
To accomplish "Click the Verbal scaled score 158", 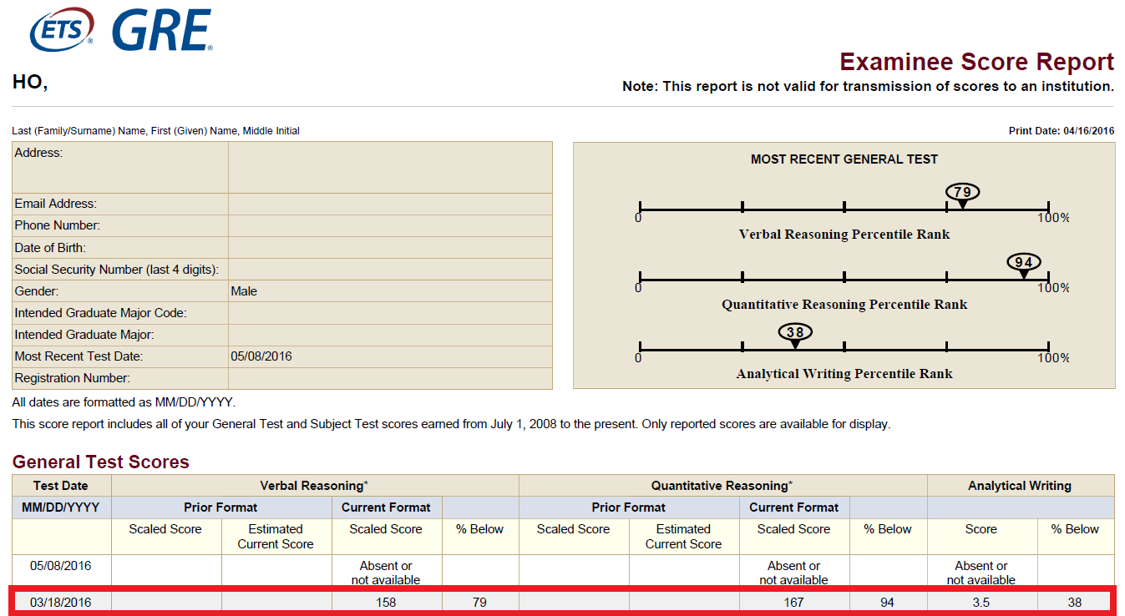I will [386, 602].
